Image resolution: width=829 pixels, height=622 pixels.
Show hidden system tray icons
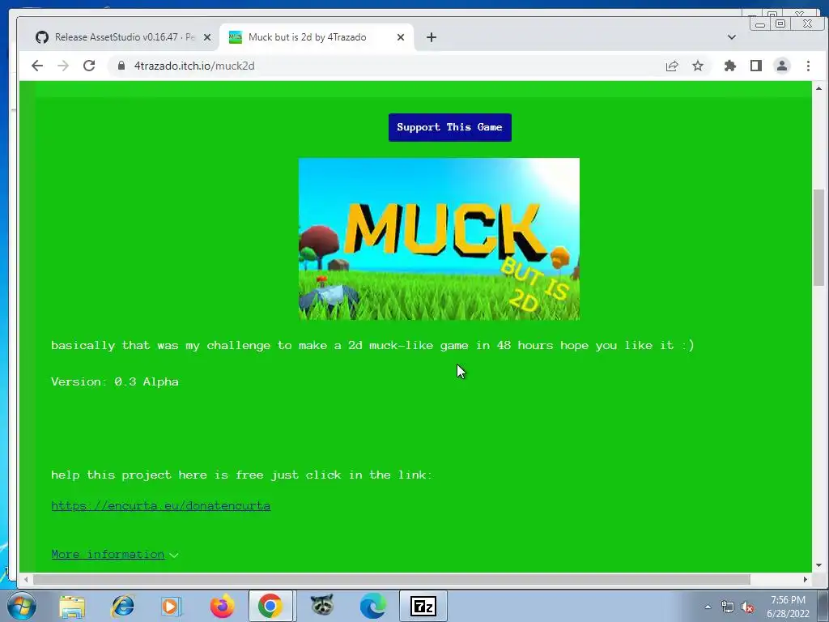(708, 607)
